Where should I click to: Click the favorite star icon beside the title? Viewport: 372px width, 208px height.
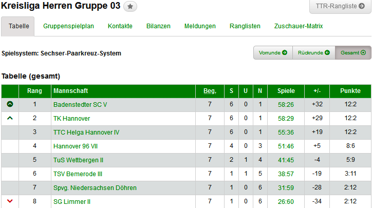click(x=131, y=7)
